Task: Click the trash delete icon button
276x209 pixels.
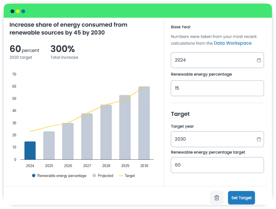Action: tap(217, 198)
